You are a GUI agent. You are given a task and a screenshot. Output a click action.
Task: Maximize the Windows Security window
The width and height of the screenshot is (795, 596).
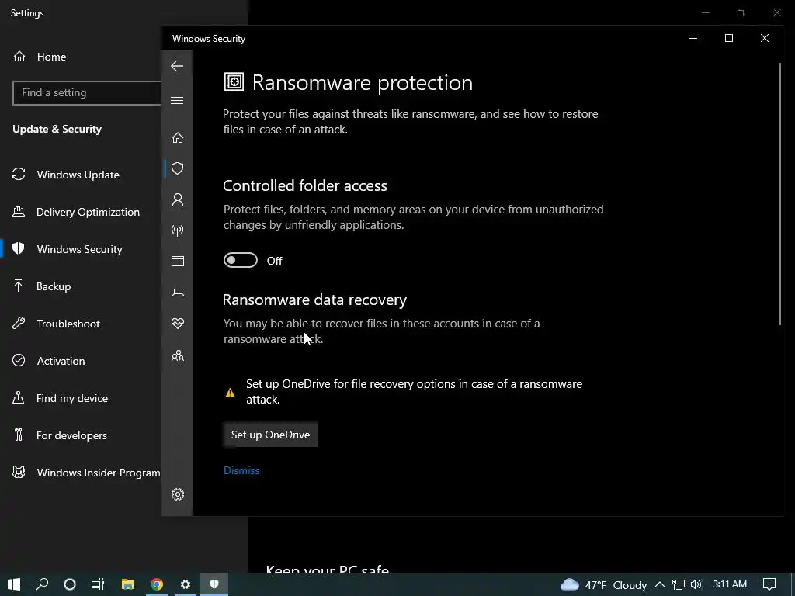pyautogui.click(x=728, y=38)
